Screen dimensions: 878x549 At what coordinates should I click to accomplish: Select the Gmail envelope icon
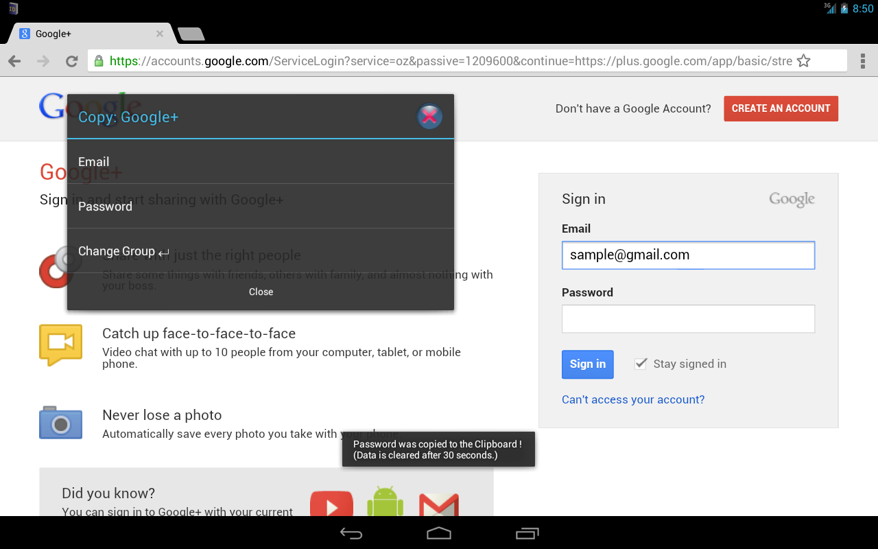[439, 506]
